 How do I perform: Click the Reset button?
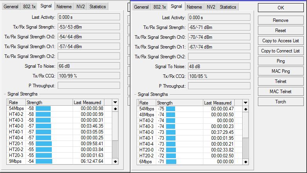281,31
